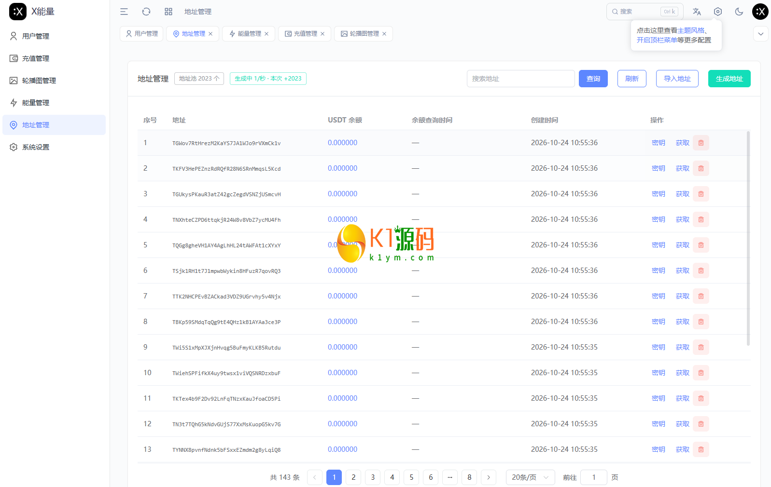Click the 生成中 1/秒 status tag

268,79
